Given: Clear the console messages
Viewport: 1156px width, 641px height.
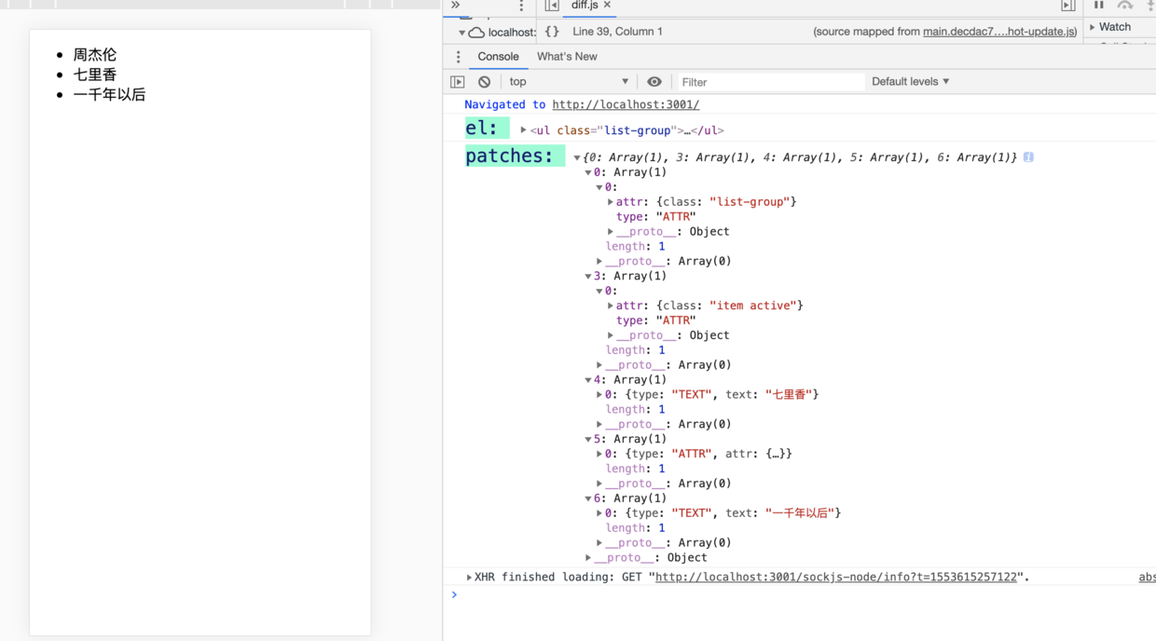Looking at the screenshot, I should click(484, 82).
